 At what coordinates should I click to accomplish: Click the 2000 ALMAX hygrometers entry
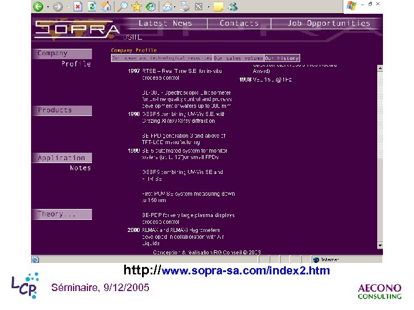click(x=176, y=237)
